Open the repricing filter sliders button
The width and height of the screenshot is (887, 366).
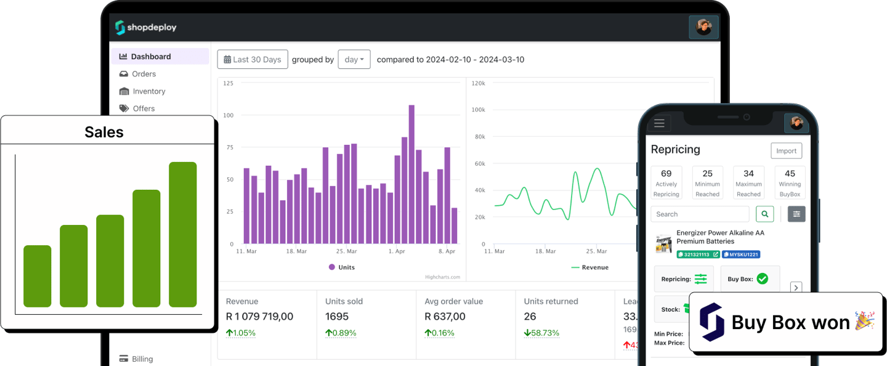pos(796,214)
